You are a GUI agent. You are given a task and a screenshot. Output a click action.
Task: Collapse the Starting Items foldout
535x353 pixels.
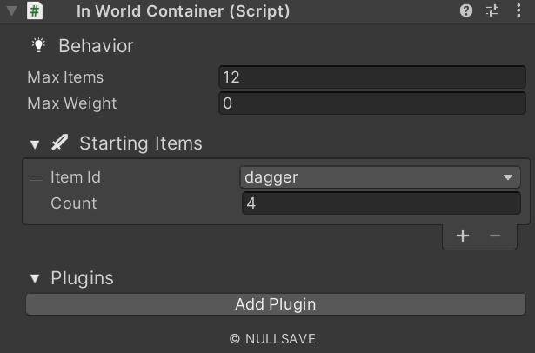(35, 144)
